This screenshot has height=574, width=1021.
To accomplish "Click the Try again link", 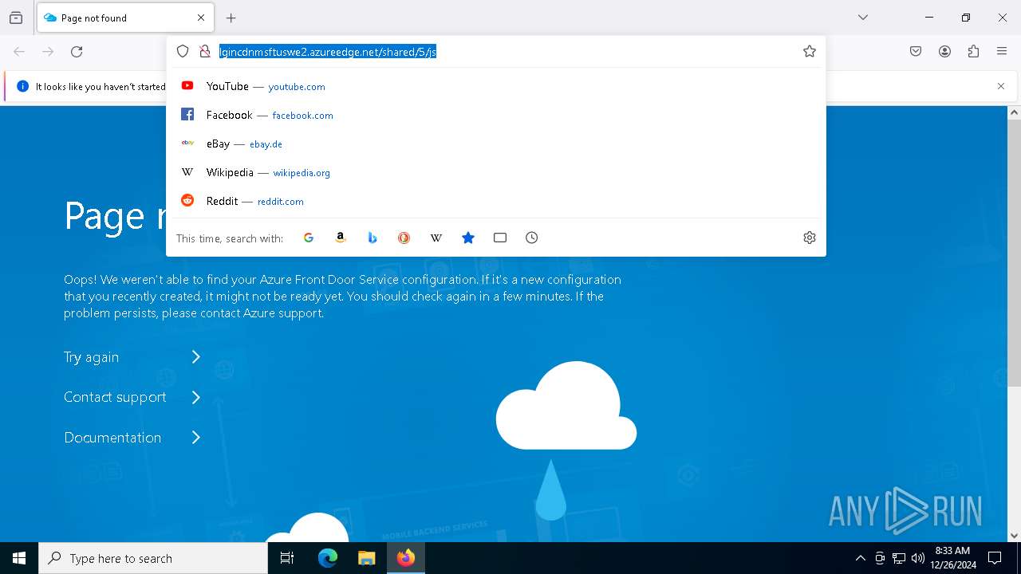I will (x=92, y=357).
